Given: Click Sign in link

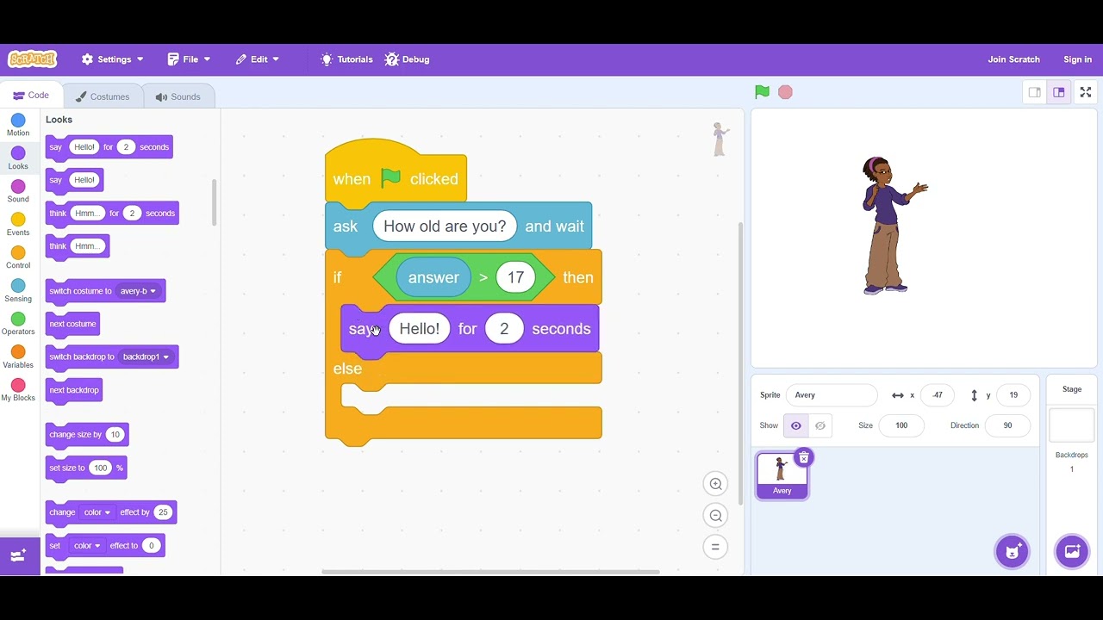Looking at the screenshot, I should pyautogui.click(x=1077, y=59).
